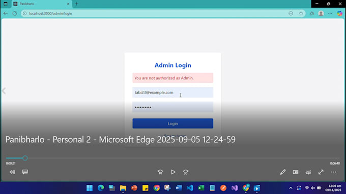Viewport: 346px width, 194px height.
Task: Open Wi-Fi network settings in tray
Action: 307,188
